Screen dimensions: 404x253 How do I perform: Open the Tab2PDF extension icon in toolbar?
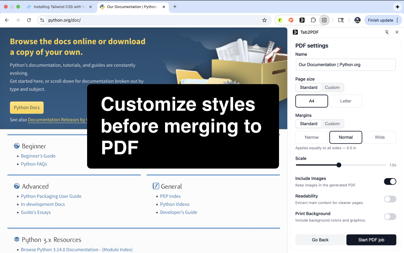[302, 20]
